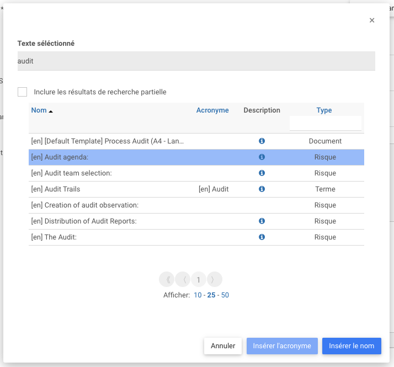The image size is (394, 367).
Task: Click Insérer le nom button
Action: pos(352,346)
